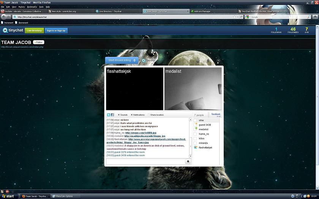Click the browser back button
This screenshot has height=199, width=319.
click(4, 17)
